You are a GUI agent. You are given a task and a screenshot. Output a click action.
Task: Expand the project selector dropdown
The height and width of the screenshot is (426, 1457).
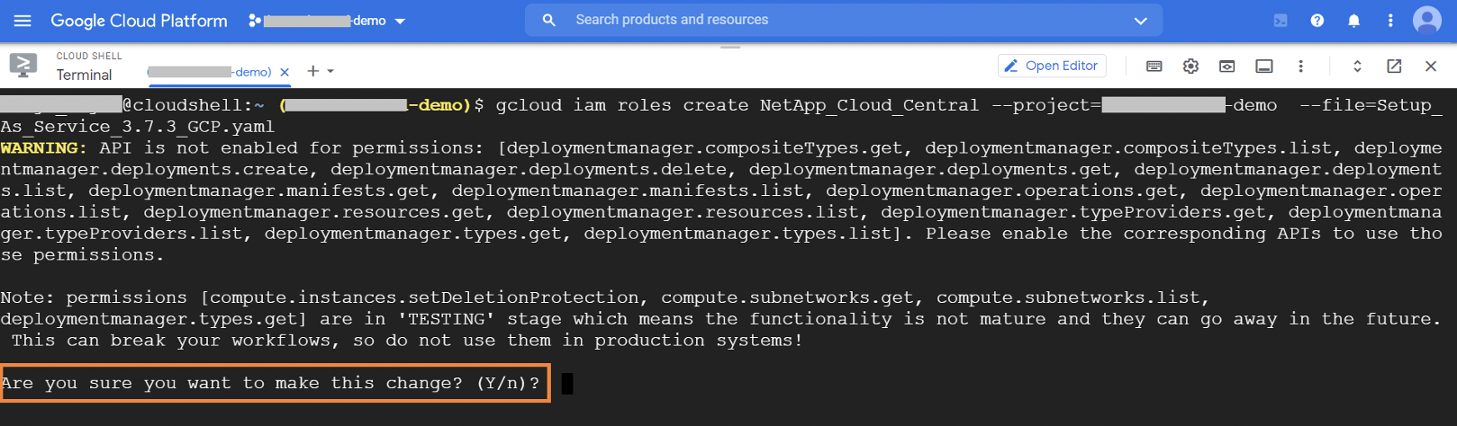(x=400, y=21)
